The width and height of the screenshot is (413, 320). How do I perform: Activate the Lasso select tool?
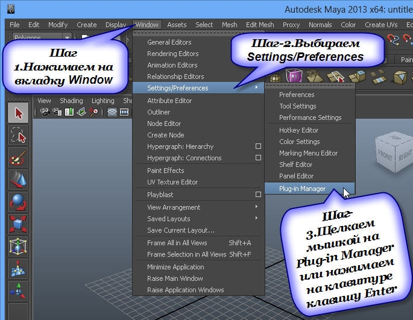point(18,136)
